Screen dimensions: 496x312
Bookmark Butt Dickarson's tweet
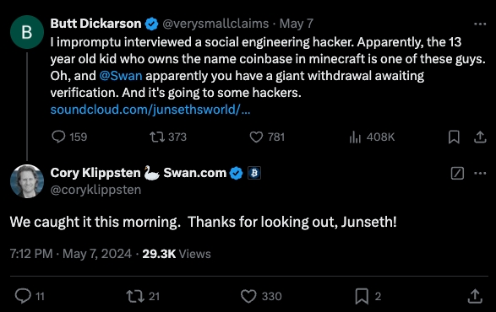[454, 137]
